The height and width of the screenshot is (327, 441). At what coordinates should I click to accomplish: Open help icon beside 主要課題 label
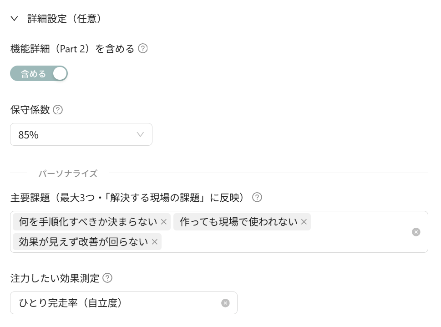(x=257, y=197)
